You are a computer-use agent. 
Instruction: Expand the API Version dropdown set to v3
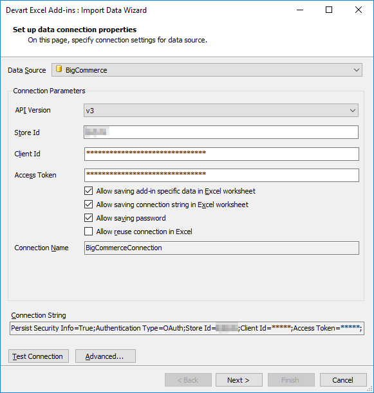[221, 110]
